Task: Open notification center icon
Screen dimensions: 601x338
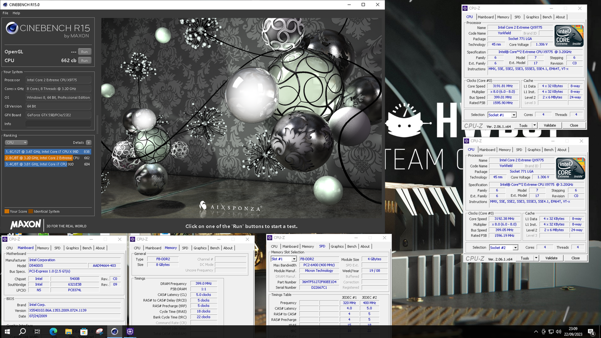Action: 591,332
